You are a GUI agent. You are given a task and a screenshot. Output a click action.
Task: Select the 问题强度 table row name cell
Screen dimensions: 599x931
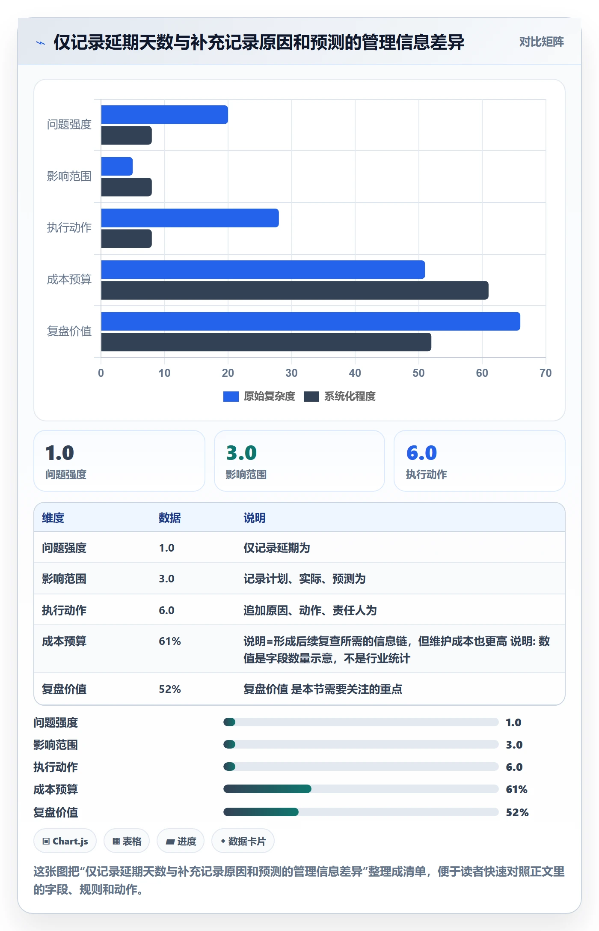64,548
